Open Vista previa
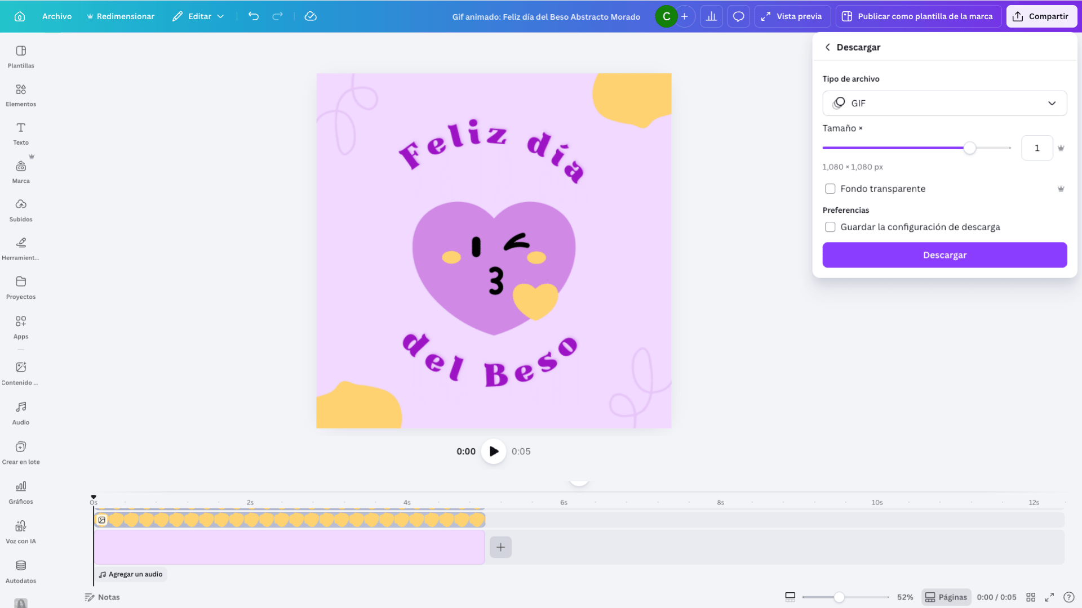 (x=792, y=16)
